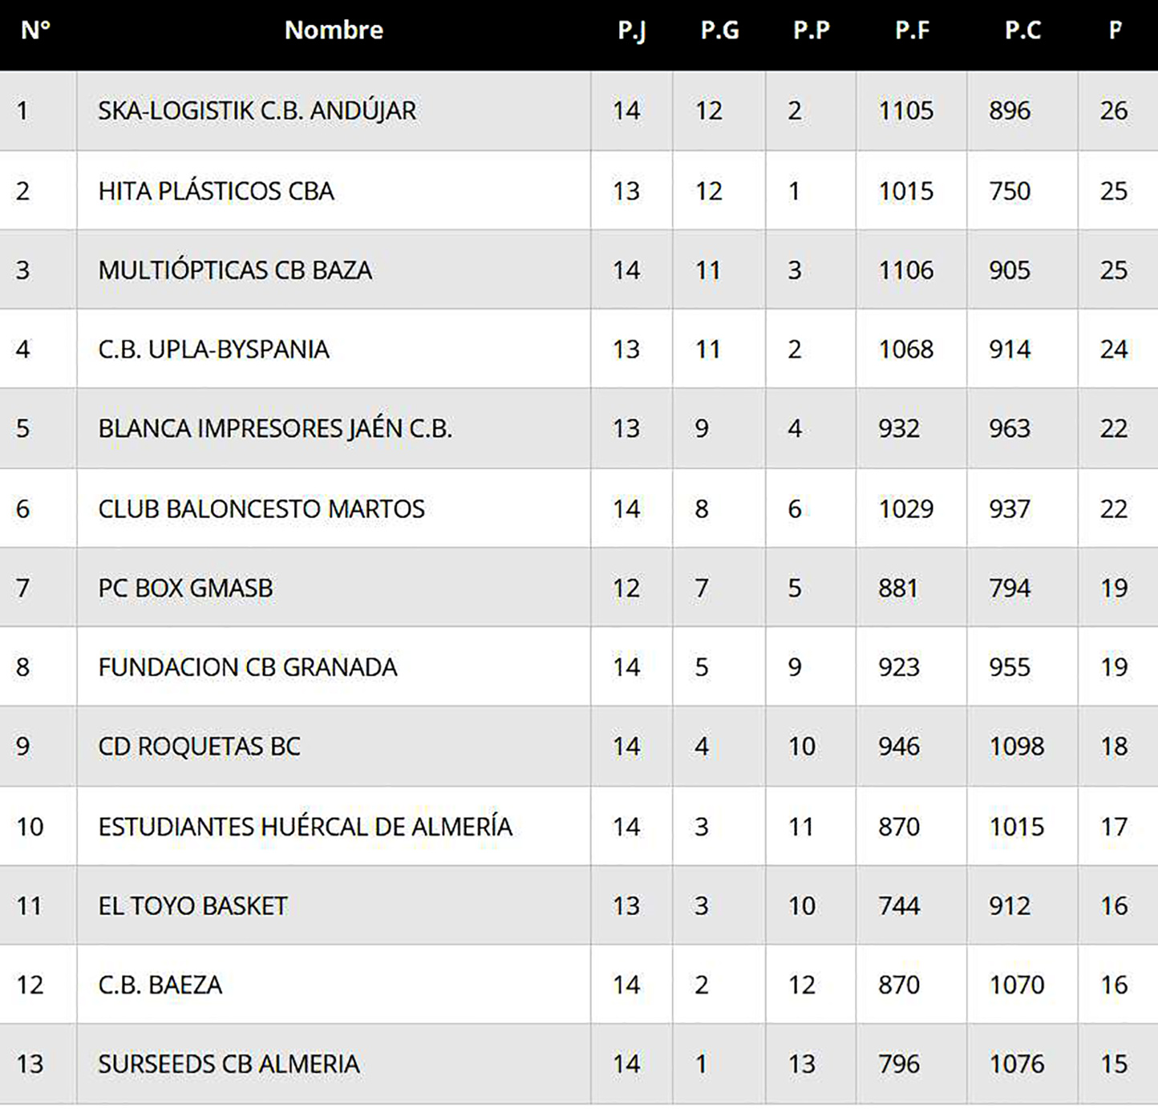The height and width of the screenshot is (1109, 1158).
Task: Select team SKA-LOGISTIK C.B. ANDÚJAR
Action: pos(257,111)
